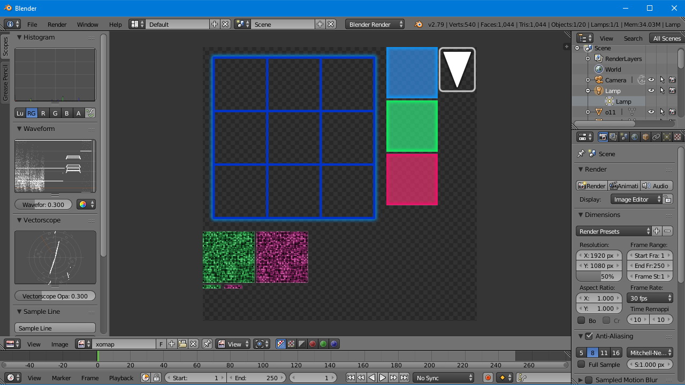
Task: Open the object properties cube tab
Action: (645, 137)
